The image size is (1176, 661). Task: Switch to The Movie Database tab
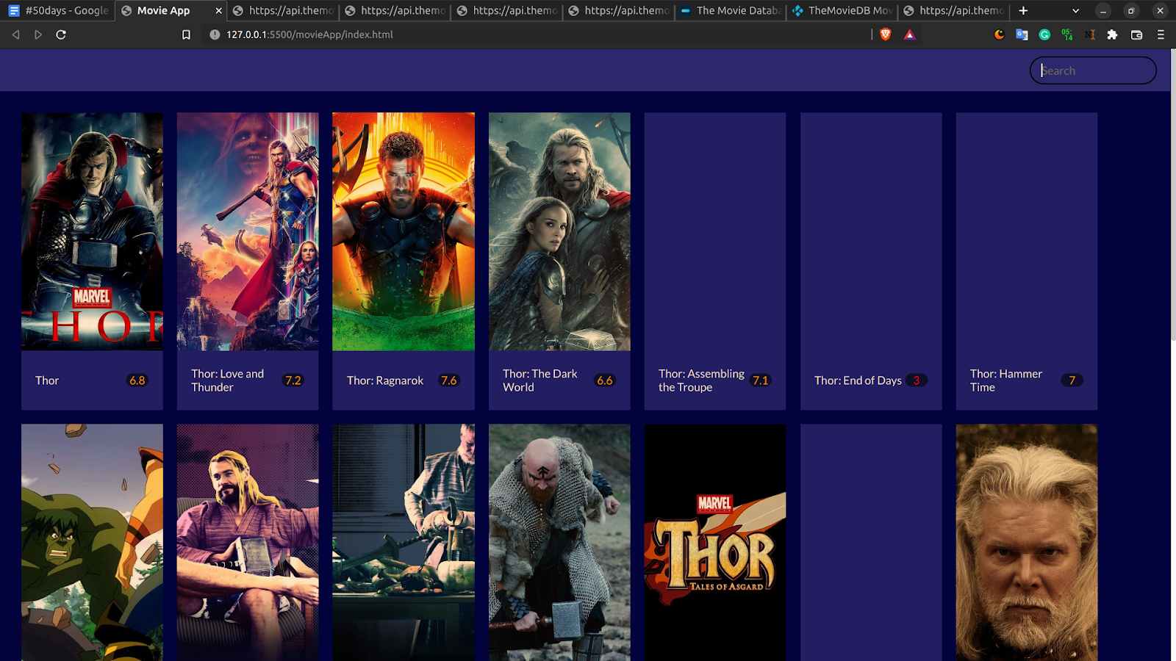(x=731, y=10)
